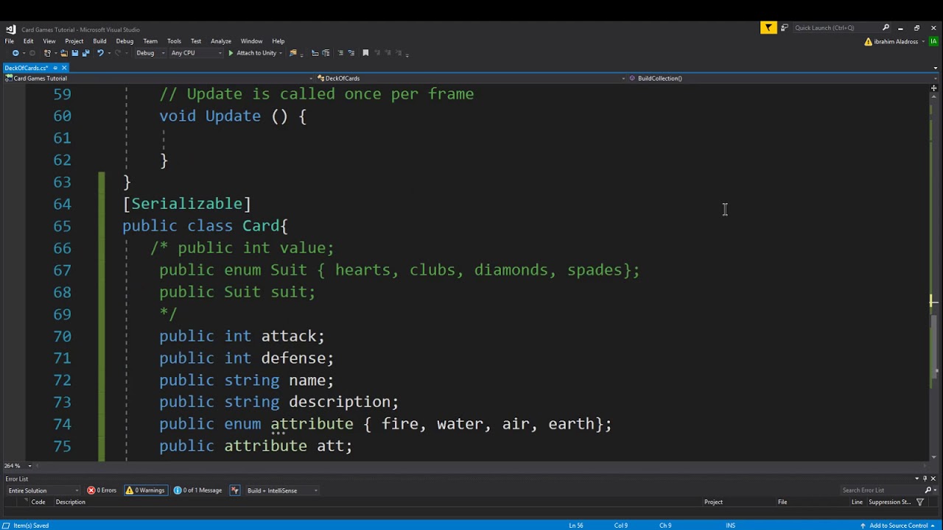The width and height of the screenshot is (943, 530).
Task: Sort Error List by File column
Action: tap(782, 502)
